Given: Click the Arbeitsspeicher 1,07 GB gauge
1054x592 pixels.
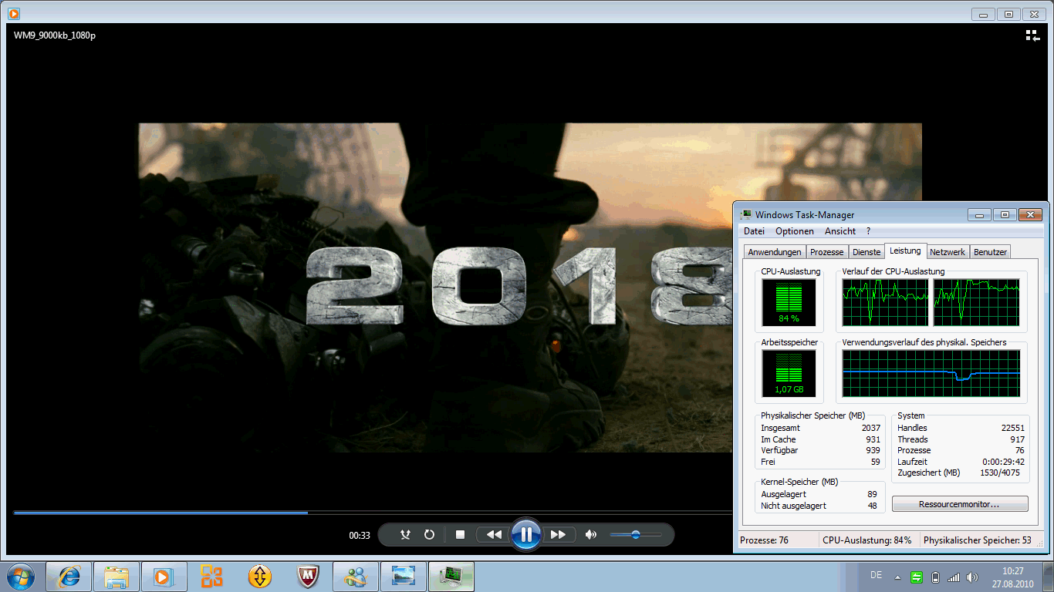Looking at the screenshot, I should [789, 374].
